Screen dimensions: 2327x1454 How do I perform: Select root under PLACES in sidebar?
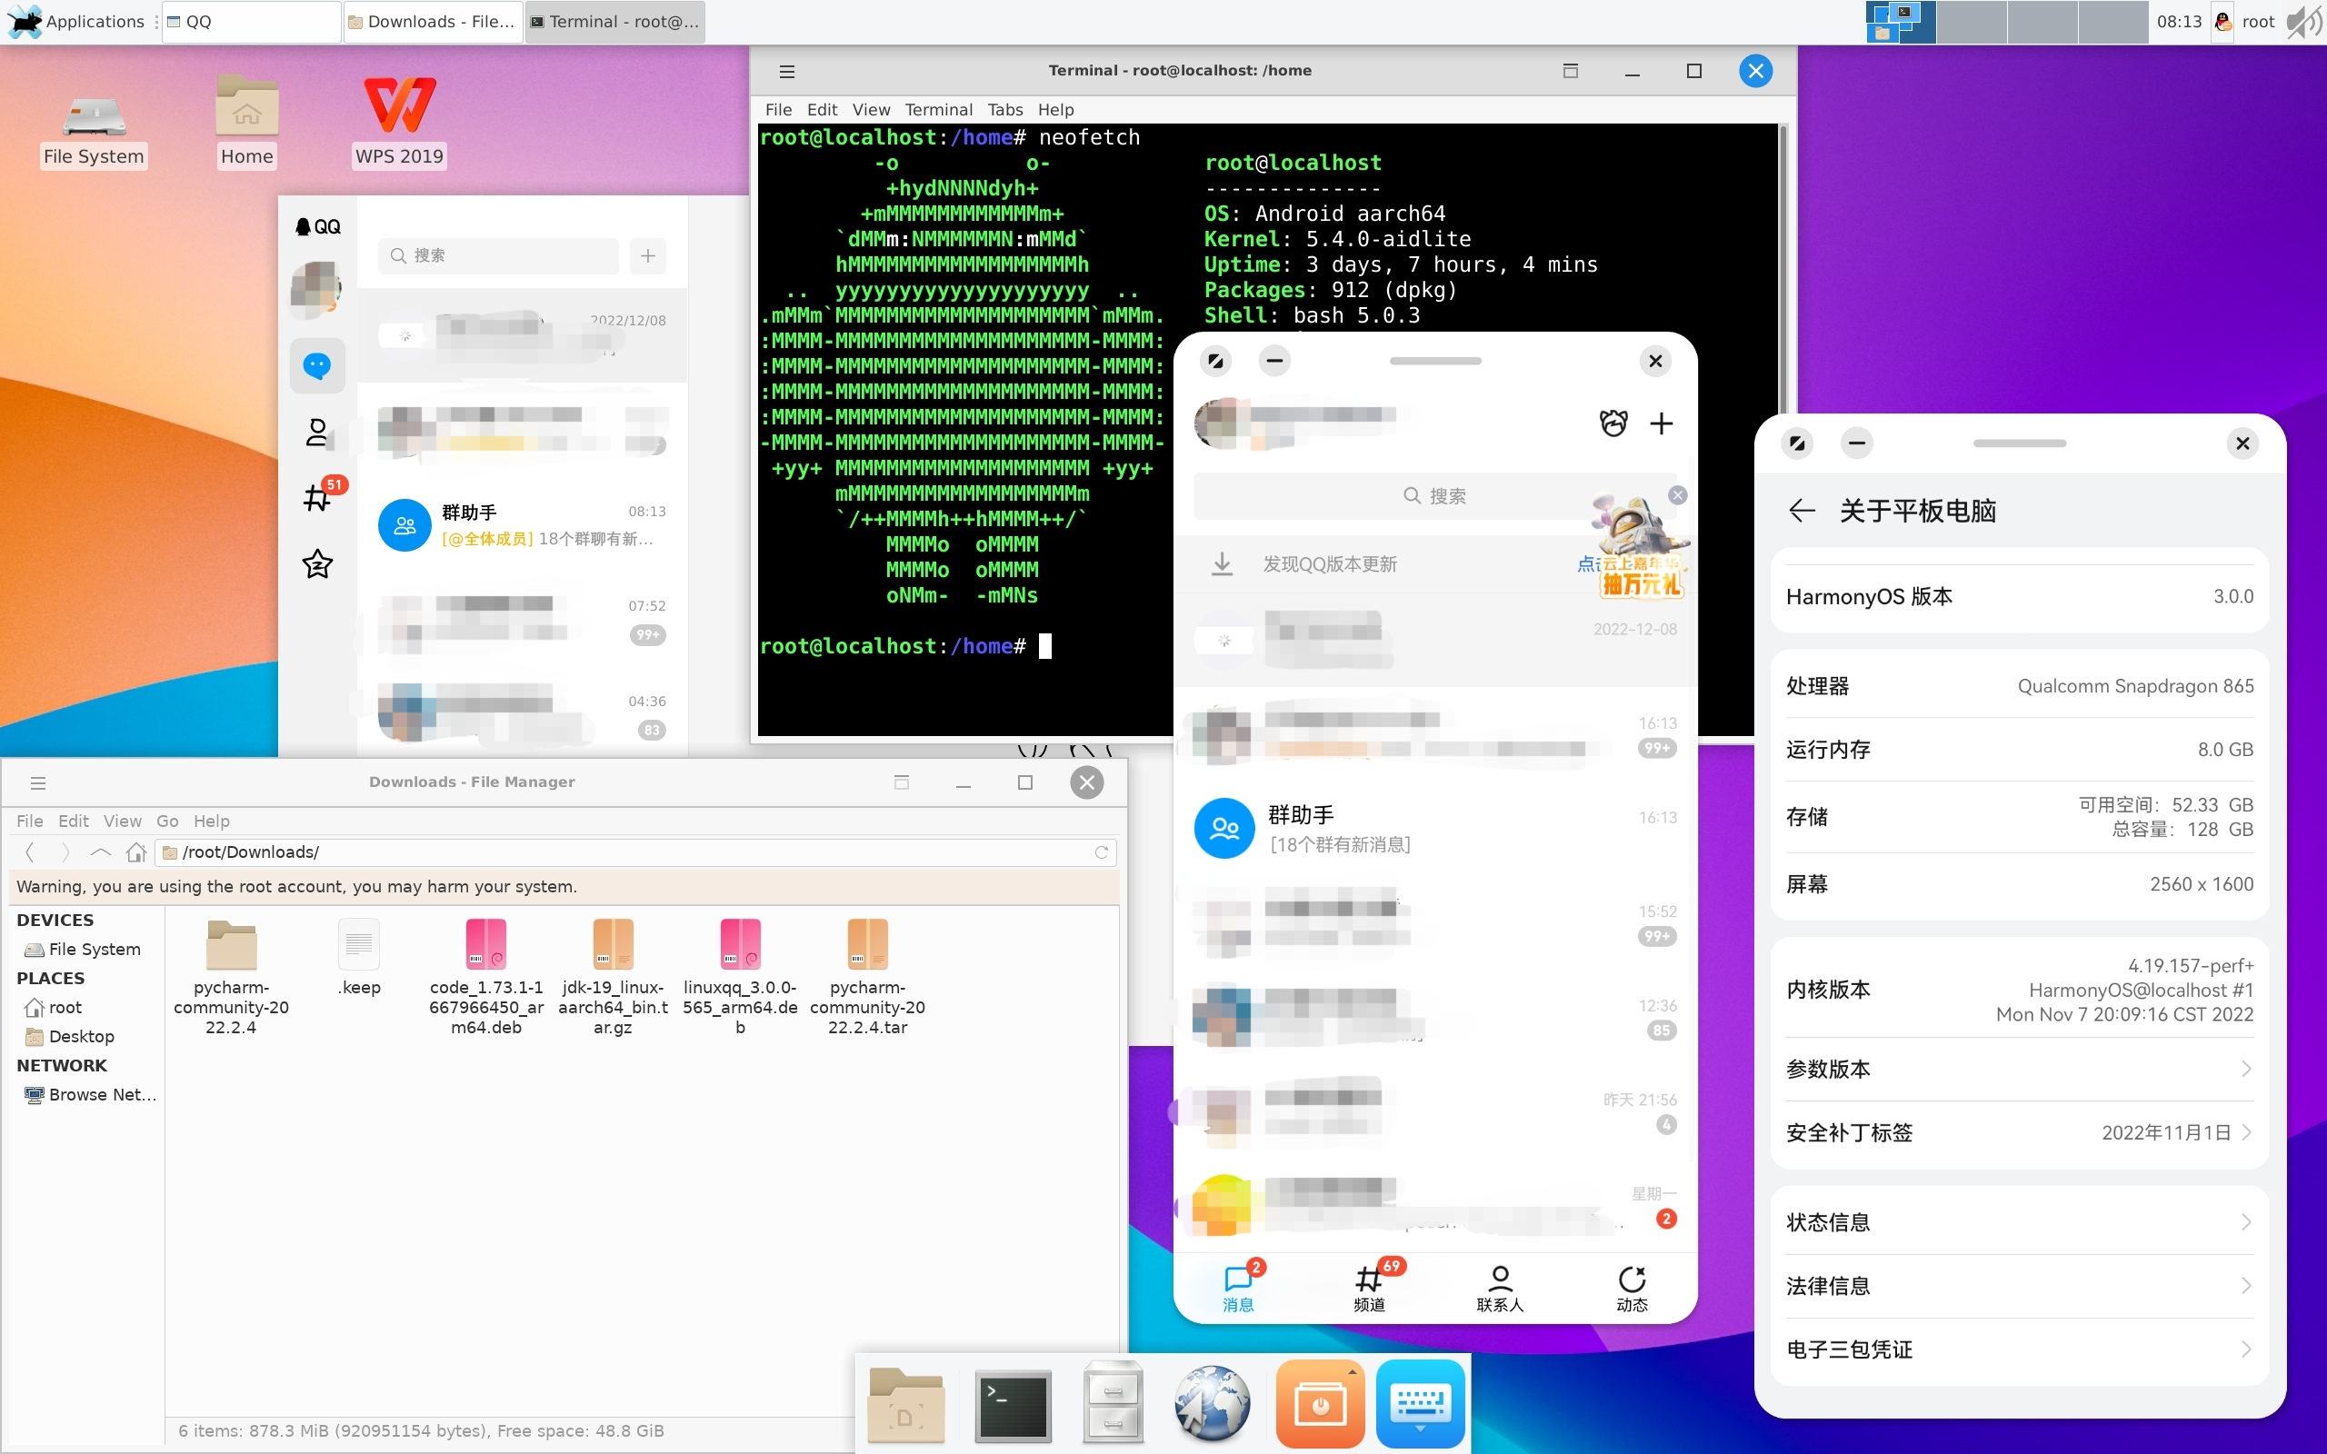click(x=54, y=1007)
